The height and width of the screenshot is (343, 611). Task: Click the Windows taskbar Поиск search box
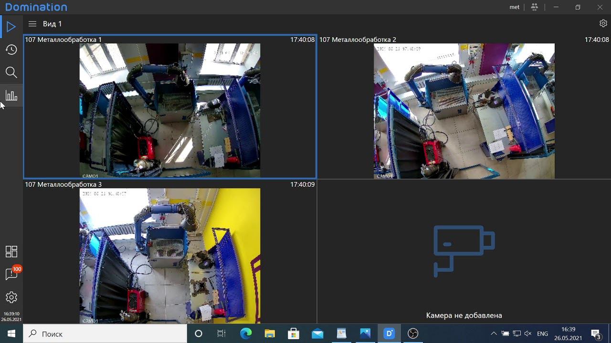tap(105, 334)
